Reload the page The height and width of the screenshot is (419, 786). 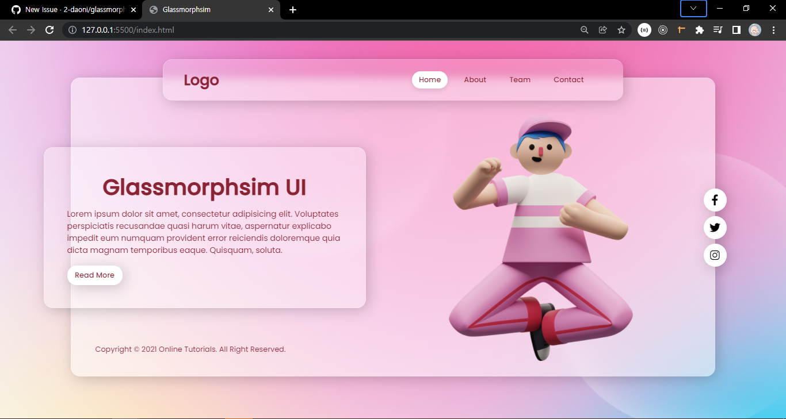pyautogui.click(x=49, y=29)
